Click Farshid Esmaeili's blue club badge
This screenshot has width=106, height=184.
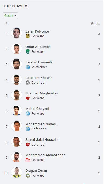(28, 67)
